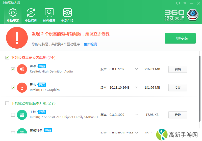The width and height of the screenshot is (202, 141).
Task: Click the red exclamation warning icon
Action: coord(17,38)
